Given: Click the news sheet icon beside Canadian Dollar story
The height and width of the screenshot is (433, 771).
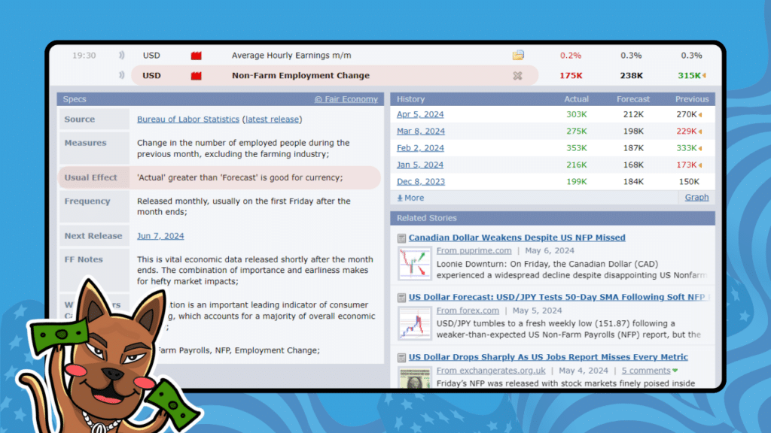Looking at the screenshot, I should point(401,238).
